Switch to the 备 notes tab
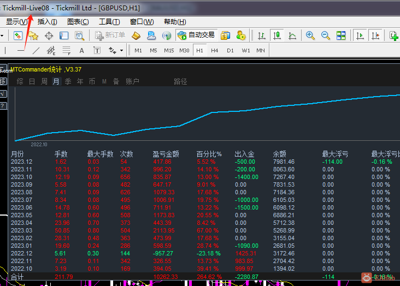 (x=116, y=81)
